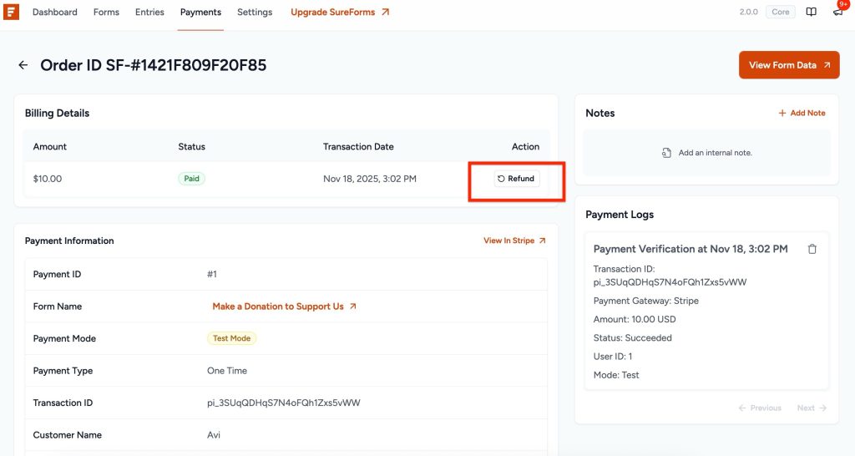The height and width of the screenshot is (456, 855).
Task: Click Add Note in Notes panel
Action: (802, 113)
